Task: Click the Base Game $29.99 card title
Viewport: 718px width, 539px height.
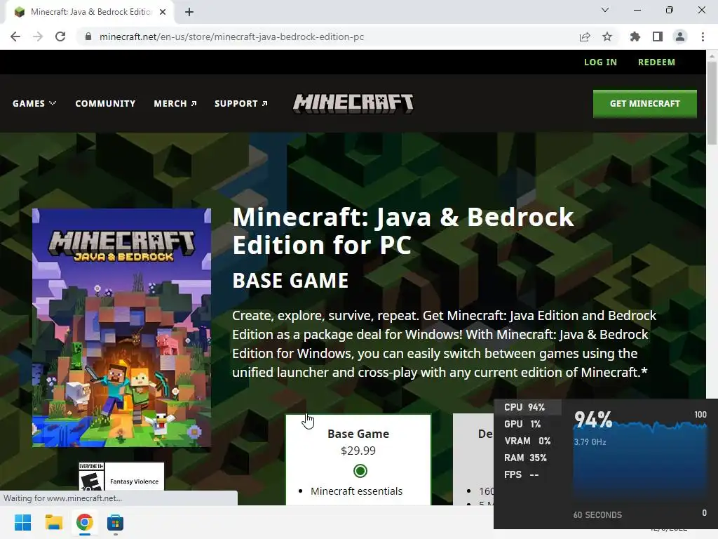Action: click(x=358, y=434)
